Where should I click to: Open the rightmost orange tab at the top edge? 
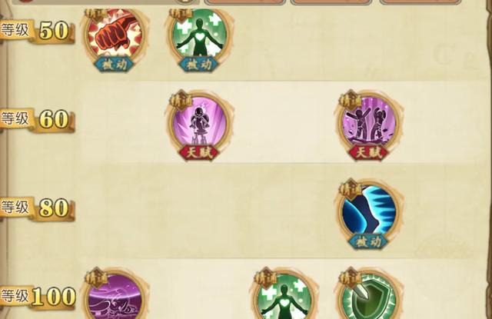point(418,2)
